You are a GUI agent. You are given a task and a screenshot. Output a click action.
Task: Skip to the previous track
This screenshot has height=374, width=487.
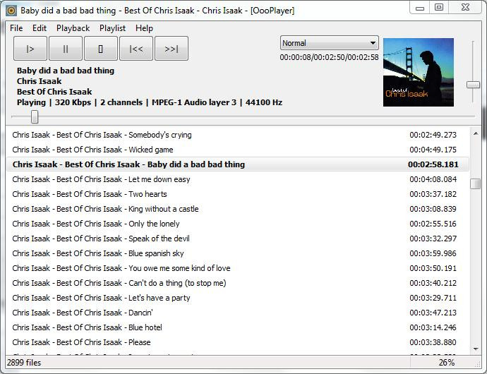click(x=136, y=49)
